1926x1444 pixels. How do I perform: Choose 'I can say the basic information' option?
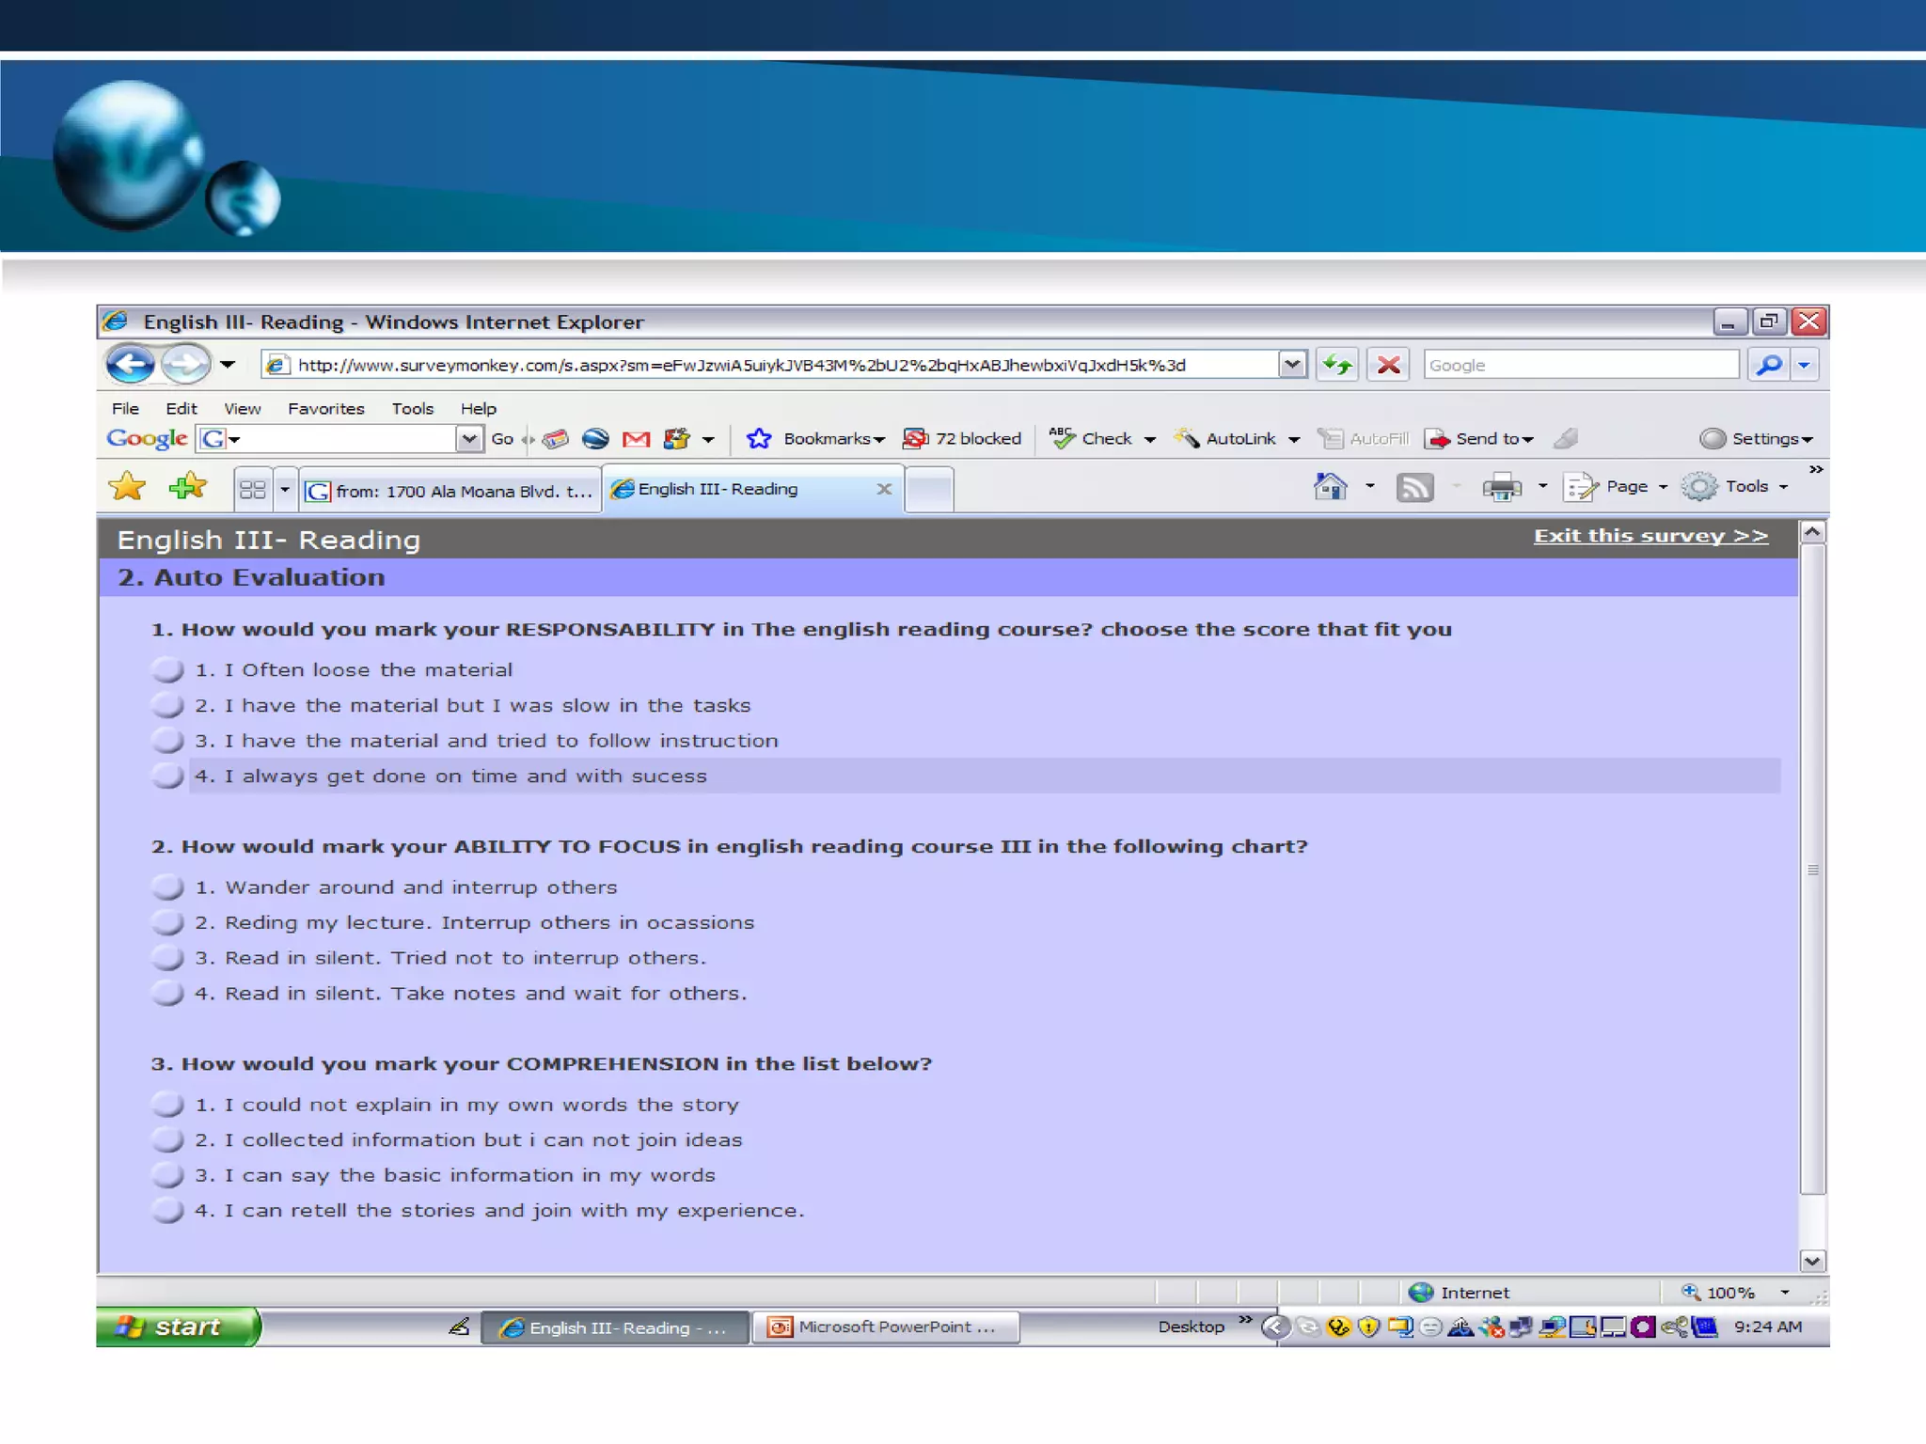tap(168, 1175)
